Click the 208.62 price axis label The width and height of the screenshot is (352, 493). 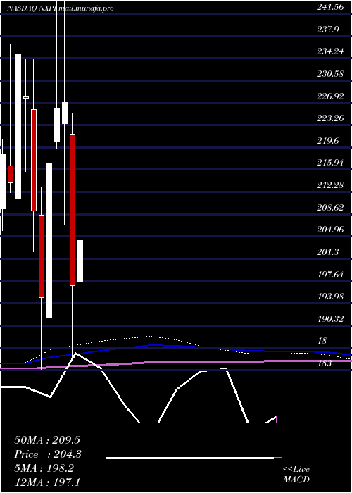pos(330,208)
